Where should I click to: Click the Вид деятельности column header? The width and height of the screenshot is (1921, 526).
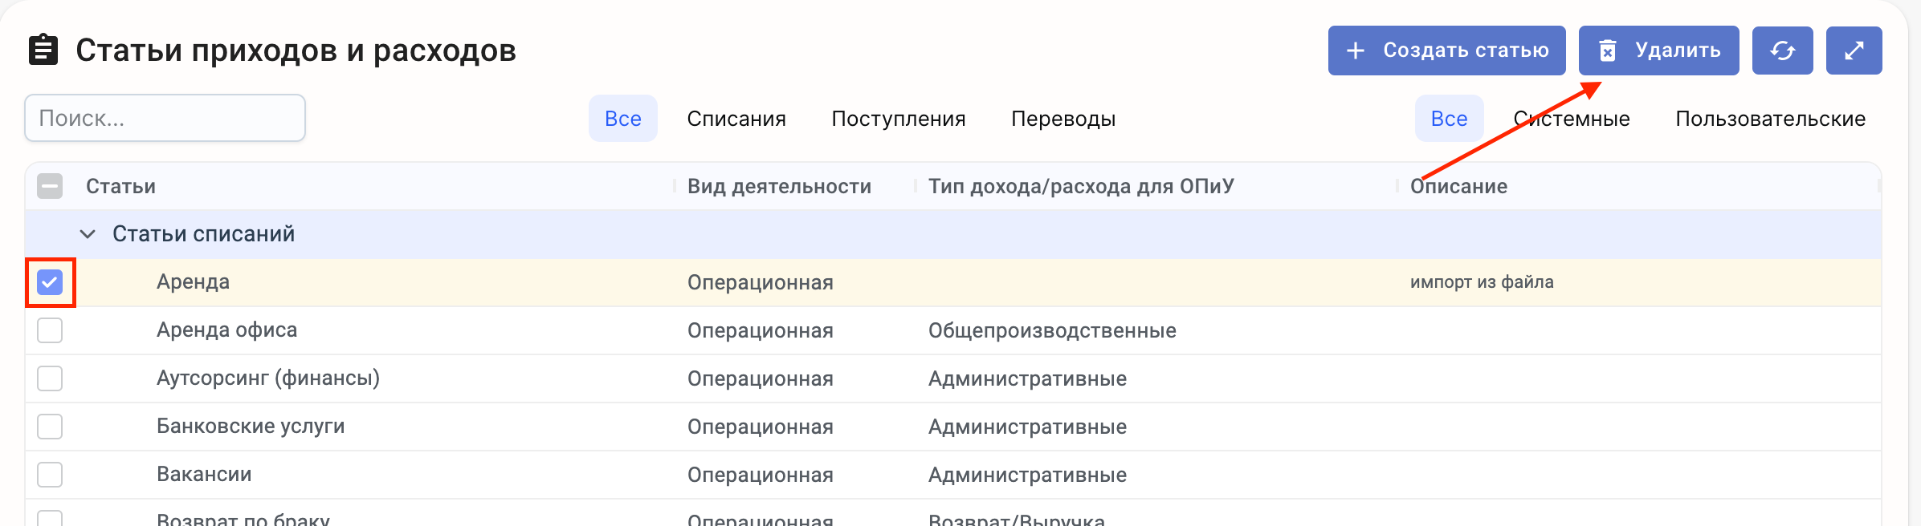click(779, 186)
